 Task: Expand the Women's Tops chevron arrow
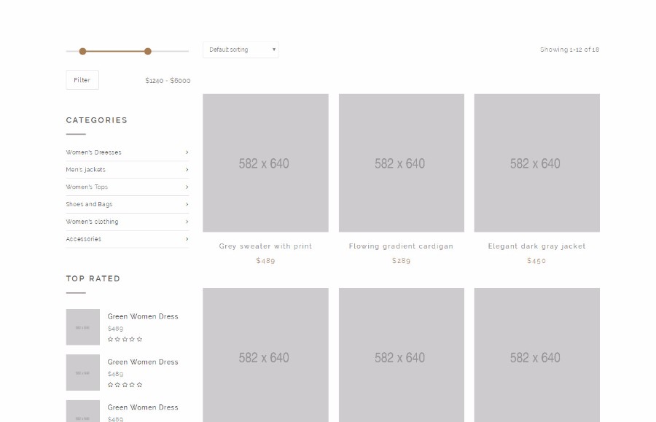pyautogui.click(x=187, y=187)
